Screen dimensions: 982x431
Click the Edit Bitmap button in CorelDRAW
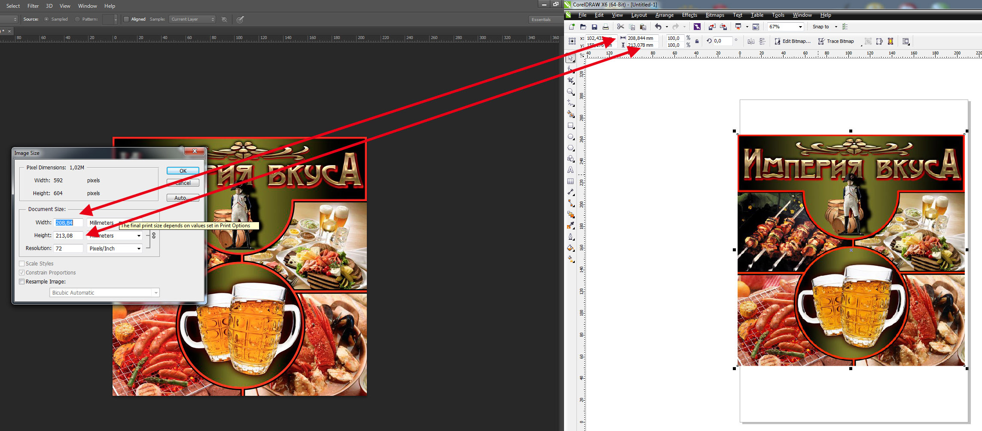(793, 41)
